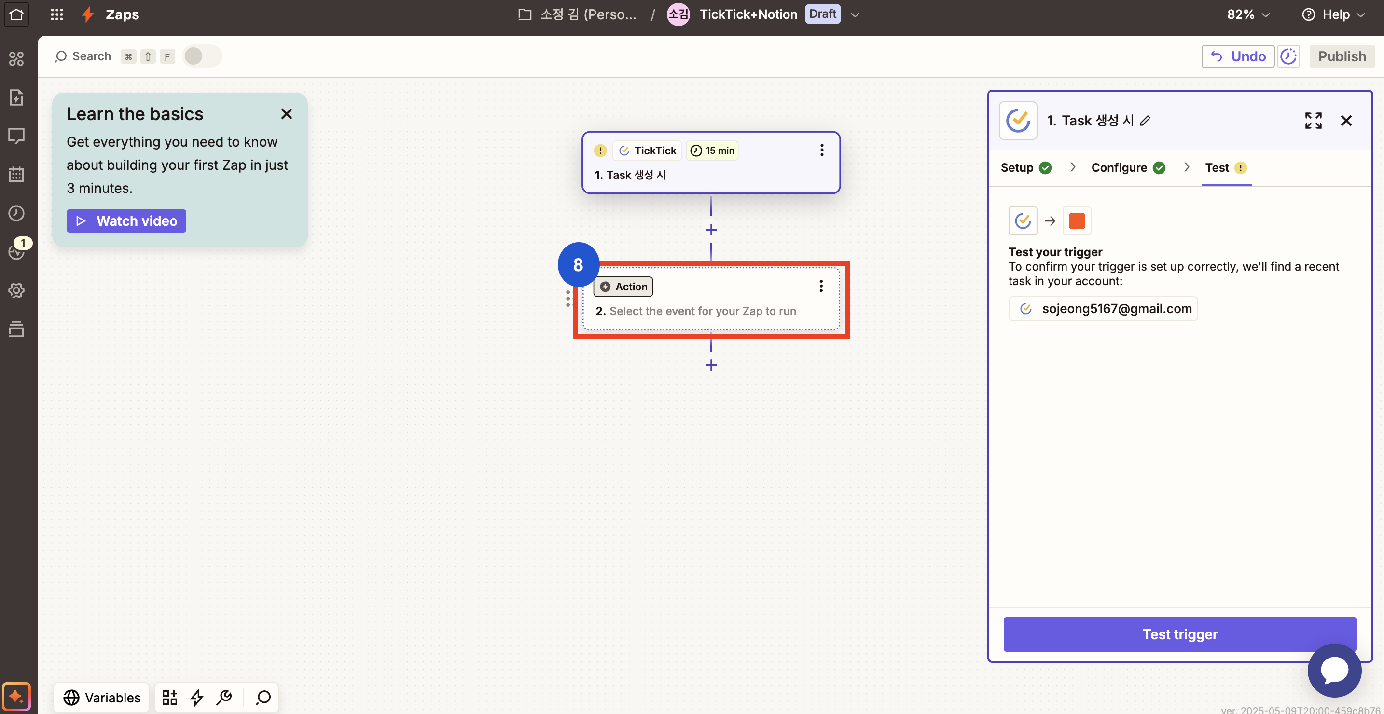The image size is (1384, 714).
Task: Rename step with the pencil edit icon
Action: pos(1145,120)
